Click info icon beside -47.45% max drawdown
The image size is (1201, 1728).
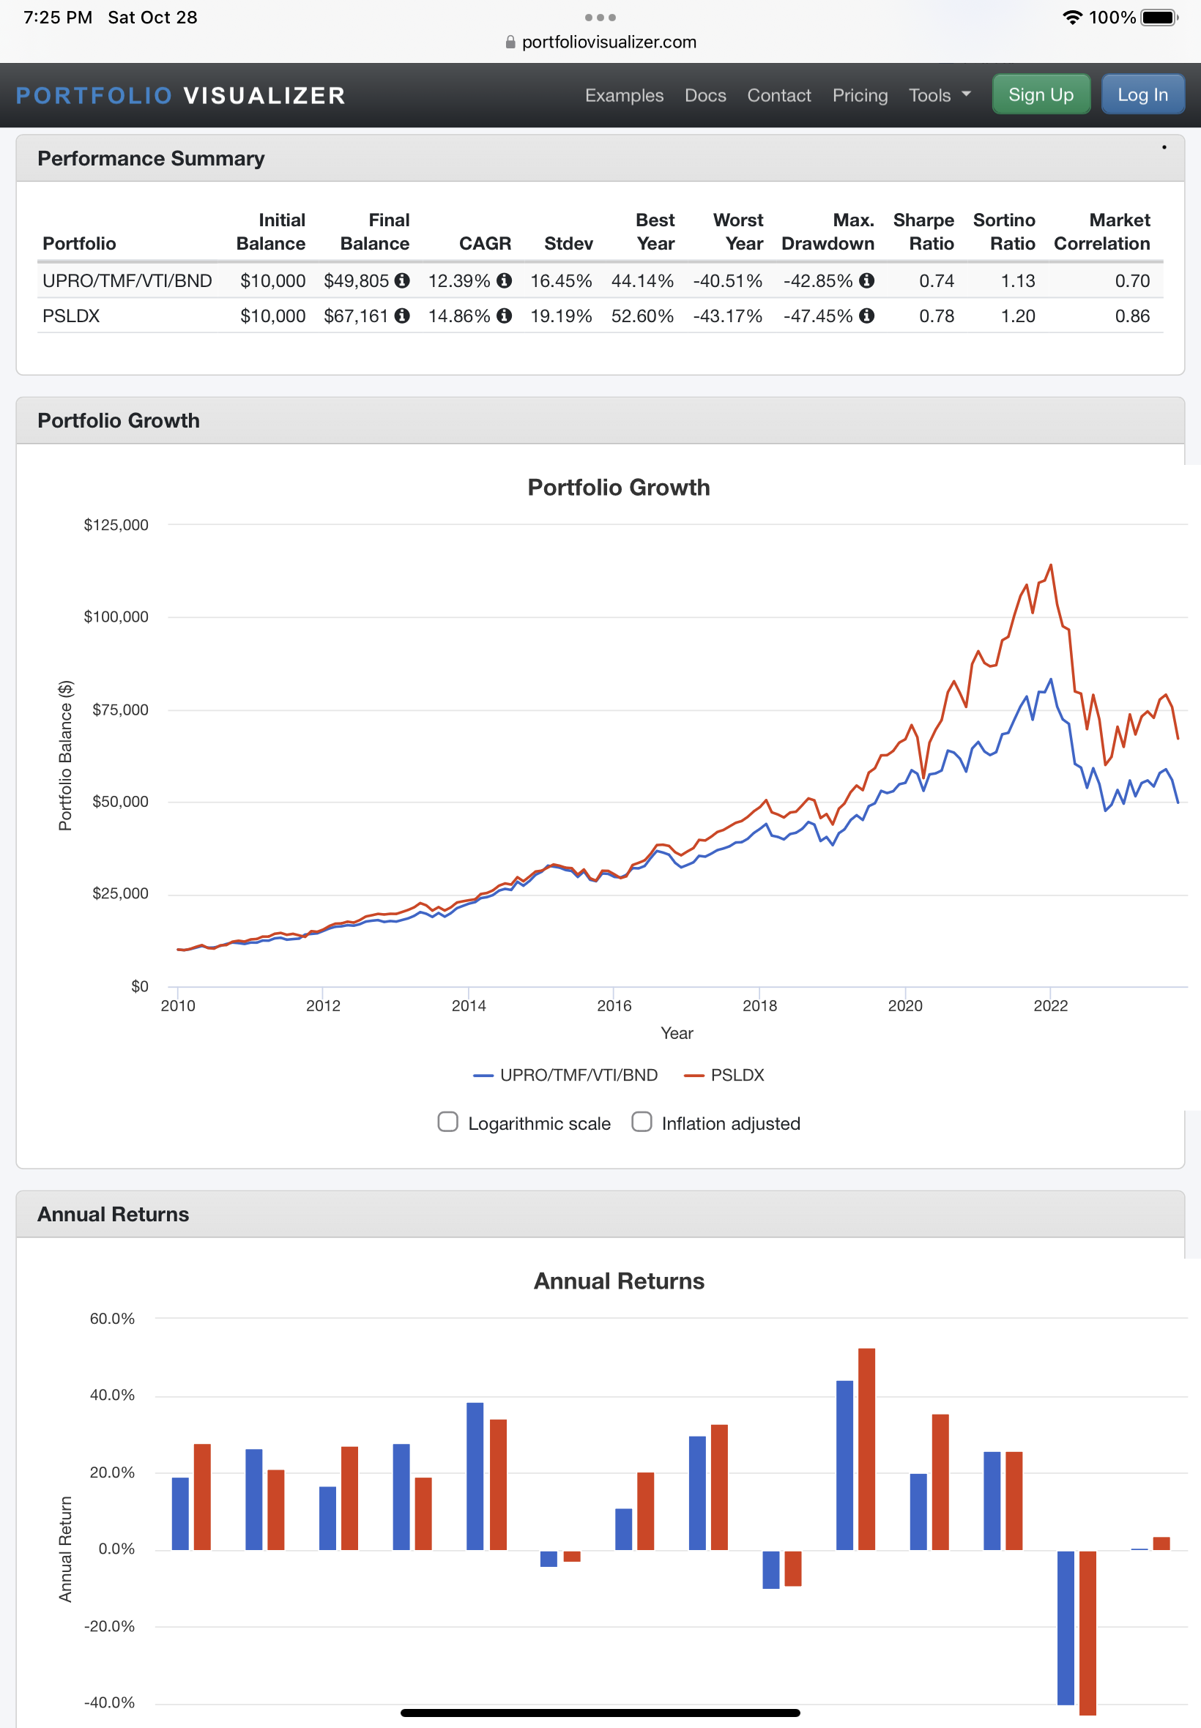(867, 316)
